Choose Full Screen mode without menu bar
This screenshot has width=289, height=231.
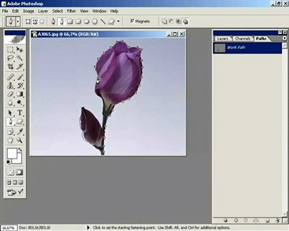pos(21,182)
